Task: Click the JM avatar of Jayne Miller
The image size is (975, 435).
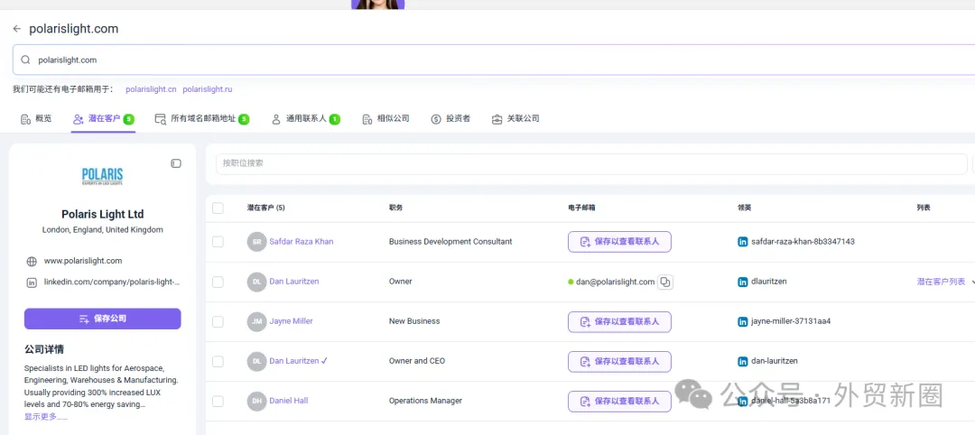Action: click(x=256, y=322)
